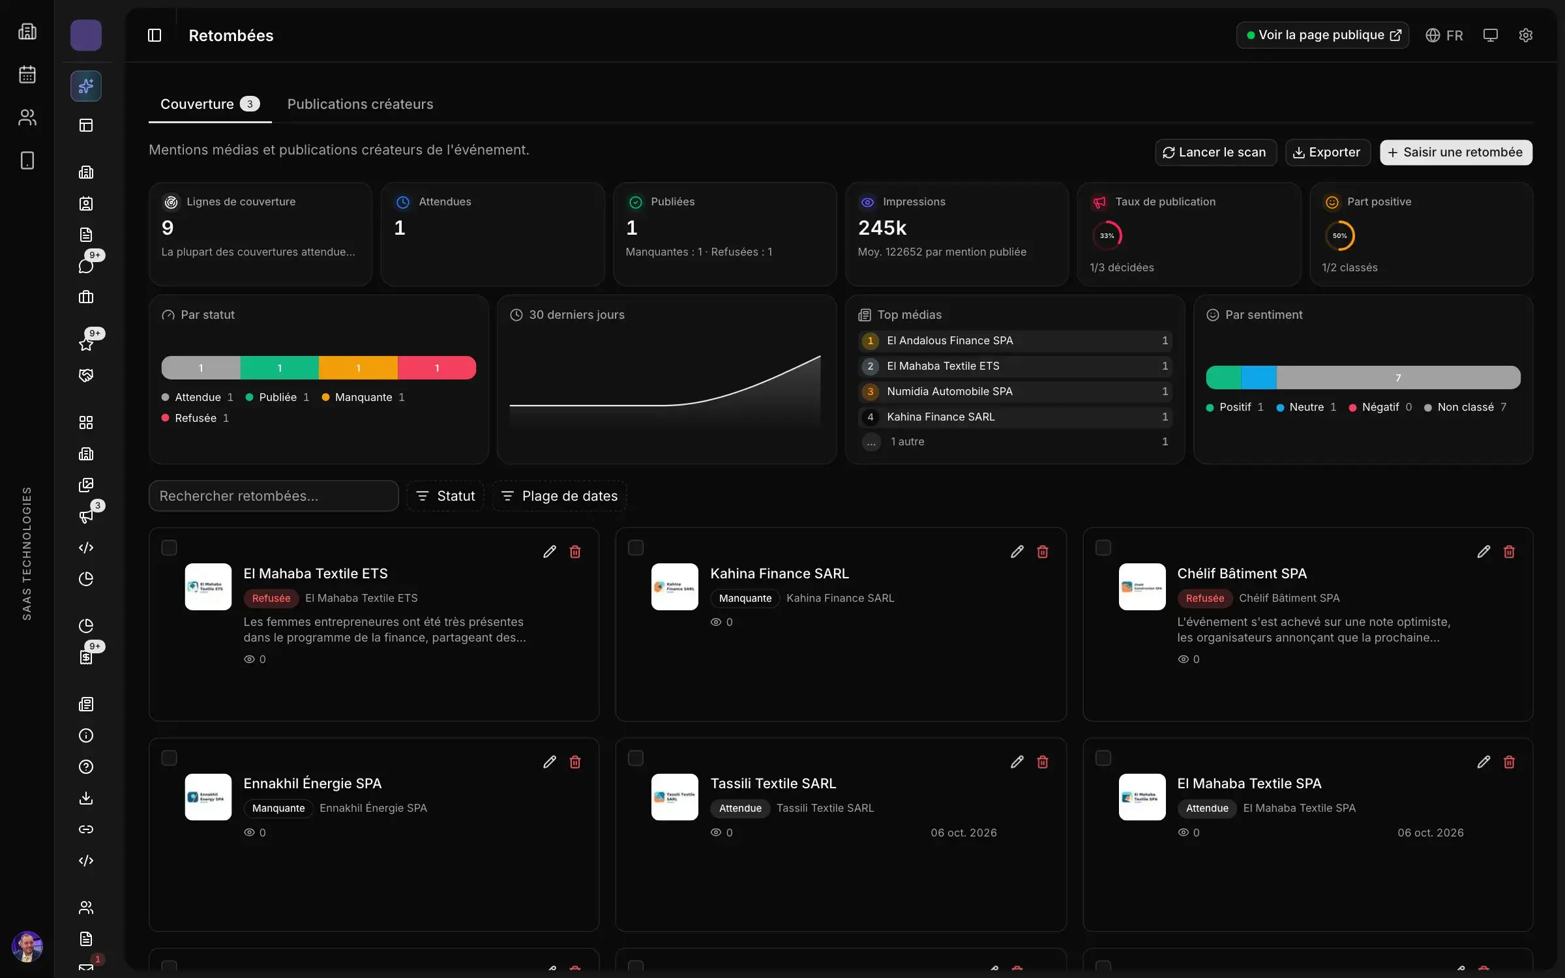Switch to the Couverture tab
The image size is (1565, 978).
[210, 104]
